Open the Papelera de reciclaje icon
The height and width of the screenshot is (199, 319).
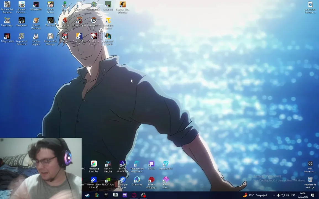click(x=310, y=182)
